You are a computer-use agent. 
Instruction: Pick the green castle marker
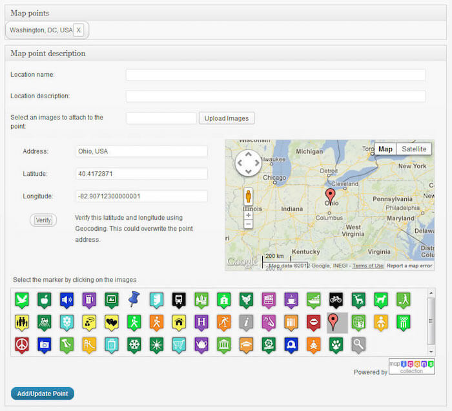point(201,300)
